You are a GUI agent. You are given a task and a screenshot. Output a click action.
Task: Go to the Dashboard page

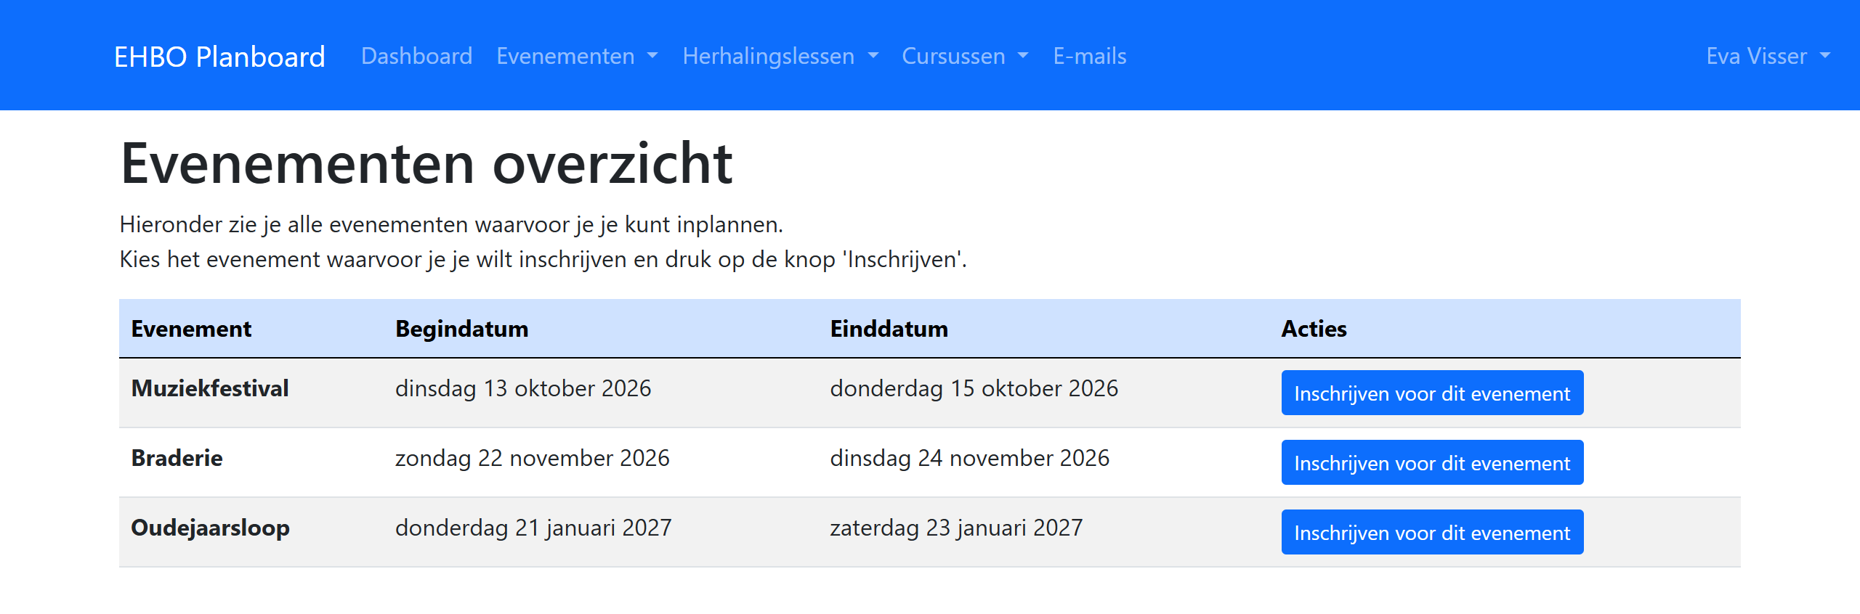pyautogui.click(x=417, y=56)
